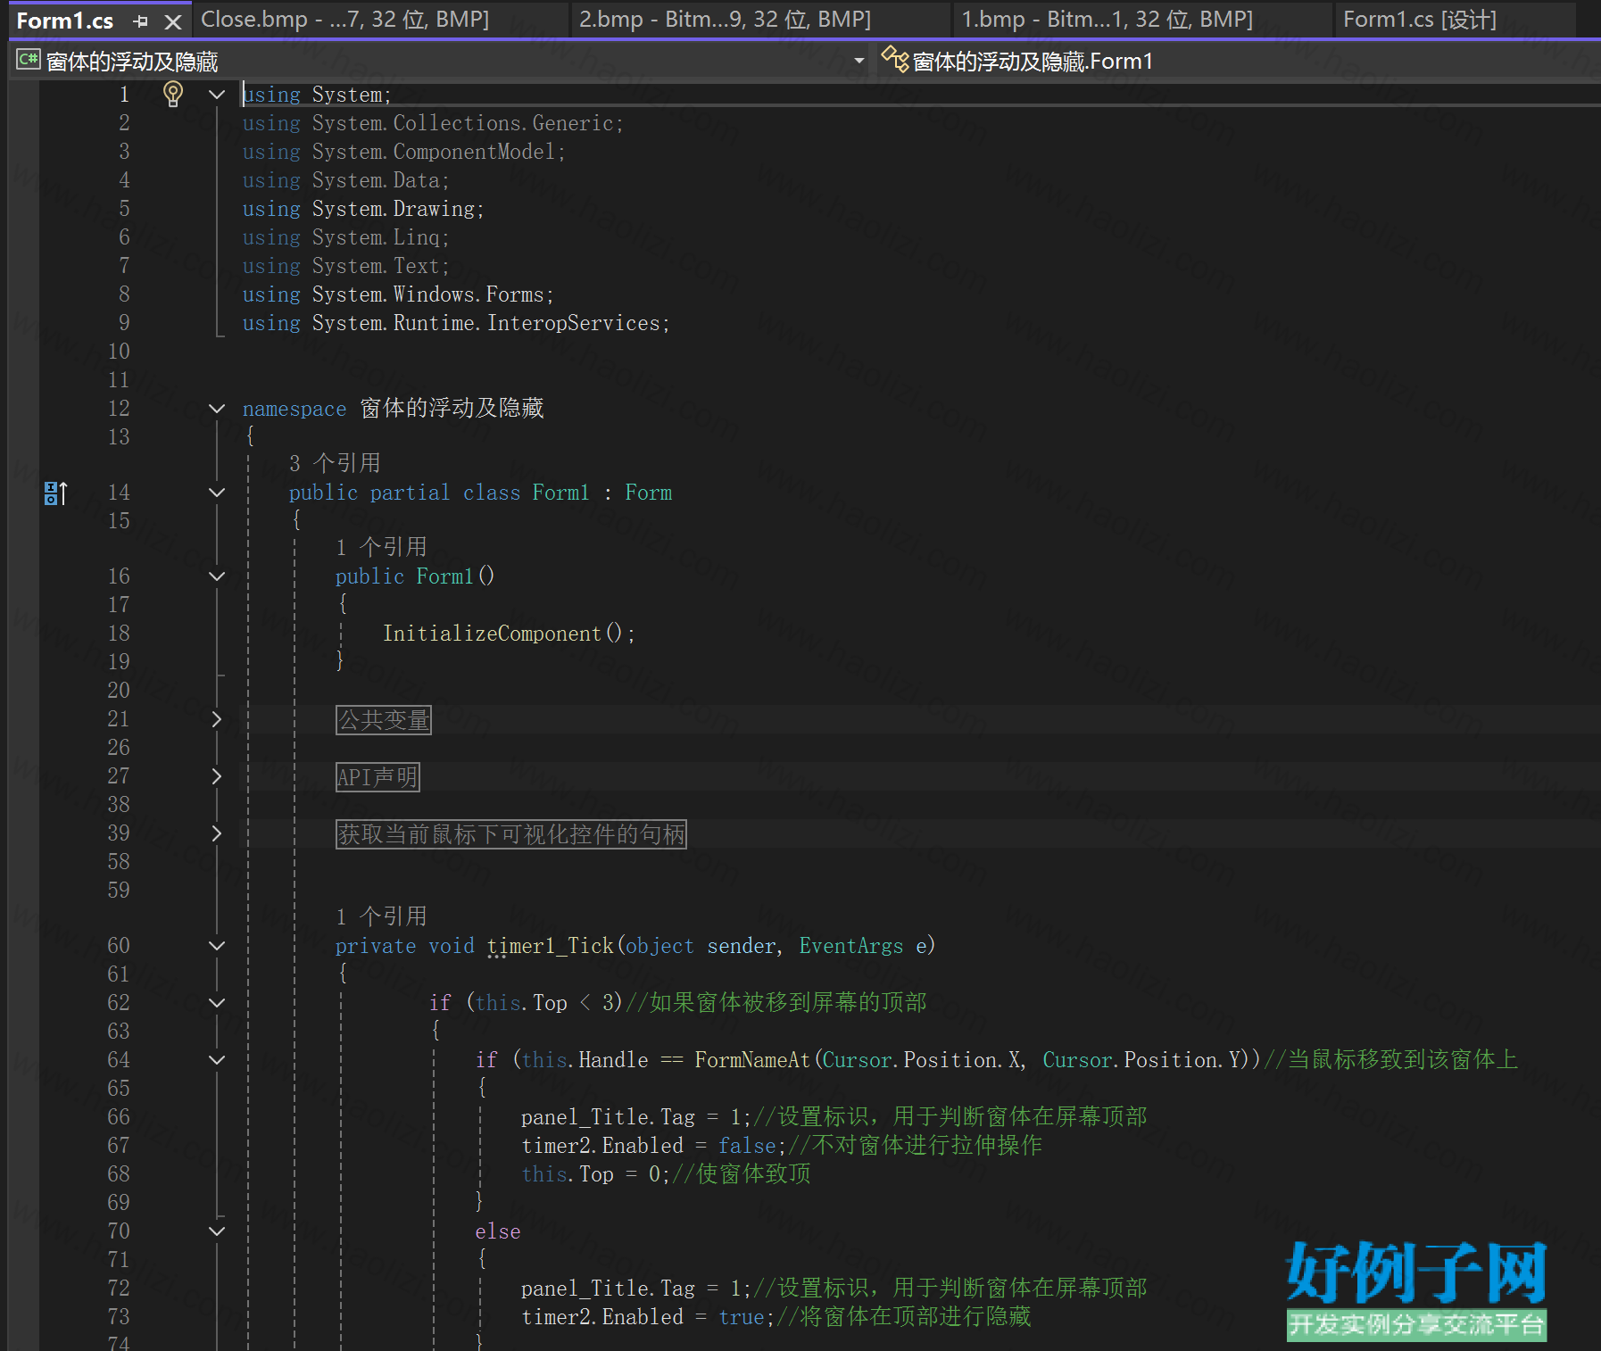Open '1 个引用' CodeLens above timer1_Tick
1601x1351 pixels.
[x=381, y=916]
